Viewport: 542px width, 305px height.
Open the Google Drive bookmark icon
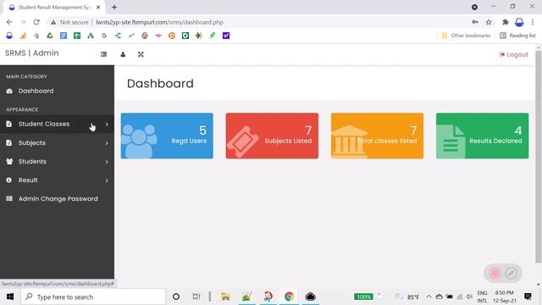(50, 36)
